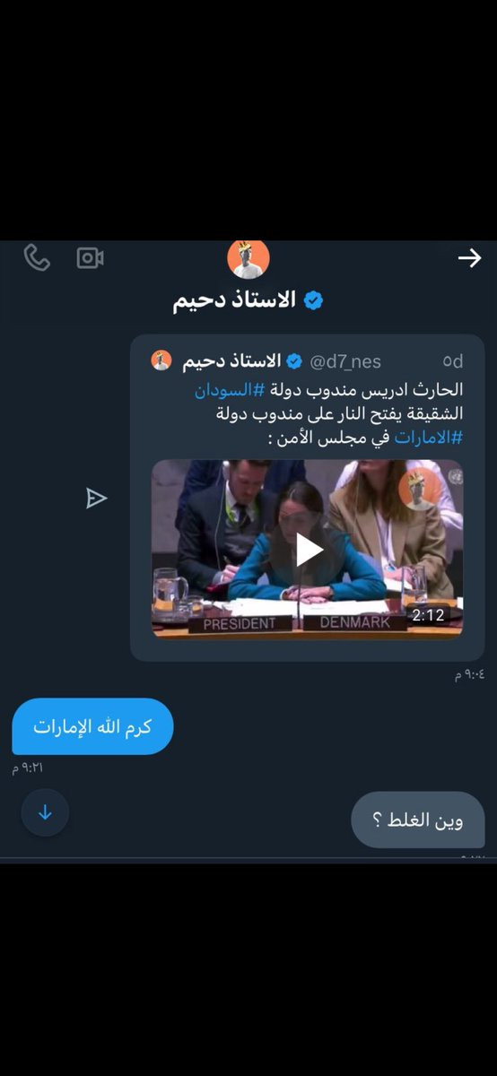Tap author name in shared tweet card
The width and height of the screenshot is (497, 1076).
(231, 361)
